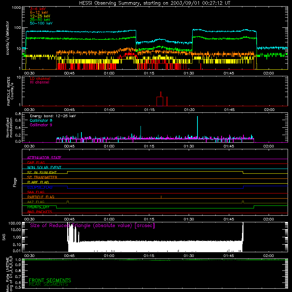Click the FRONTS_OFF flag label
Screen dimensions: 292x292
(38, 207)
